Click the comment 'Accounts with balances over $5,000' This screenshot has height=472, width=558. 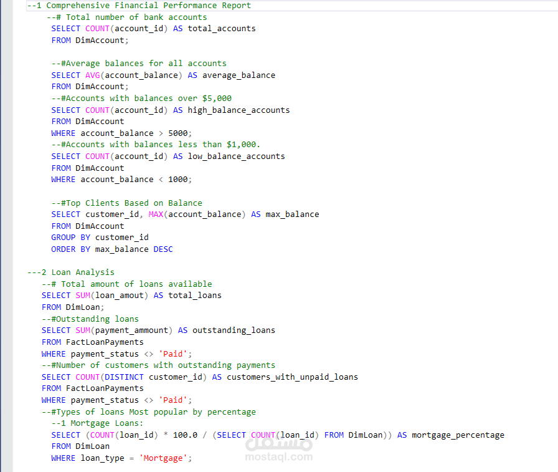[x=148, y=99]
